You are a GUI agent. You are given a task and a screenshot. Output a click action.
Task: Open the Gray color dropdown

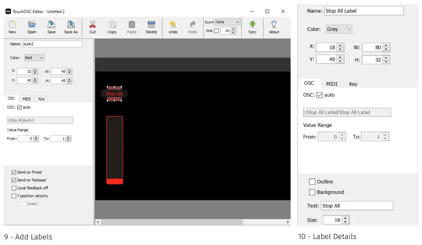coord(339,29)
